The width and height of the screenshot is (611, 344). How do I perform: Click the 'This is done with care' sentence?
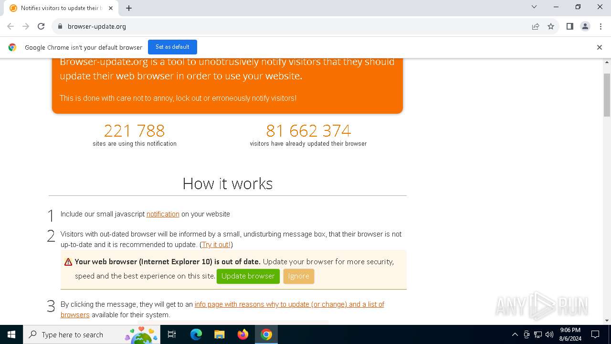[178, 98]
